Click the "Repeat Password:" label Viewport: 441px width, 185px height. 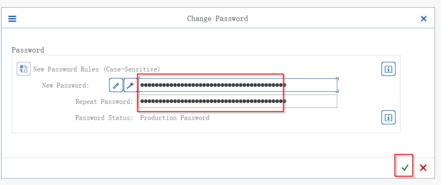(x=104, y=101)
